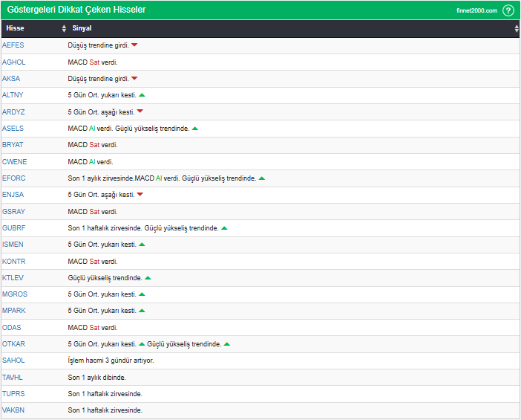View the TUPRS stock
This screenshot has width=521, height=420.
13,394
